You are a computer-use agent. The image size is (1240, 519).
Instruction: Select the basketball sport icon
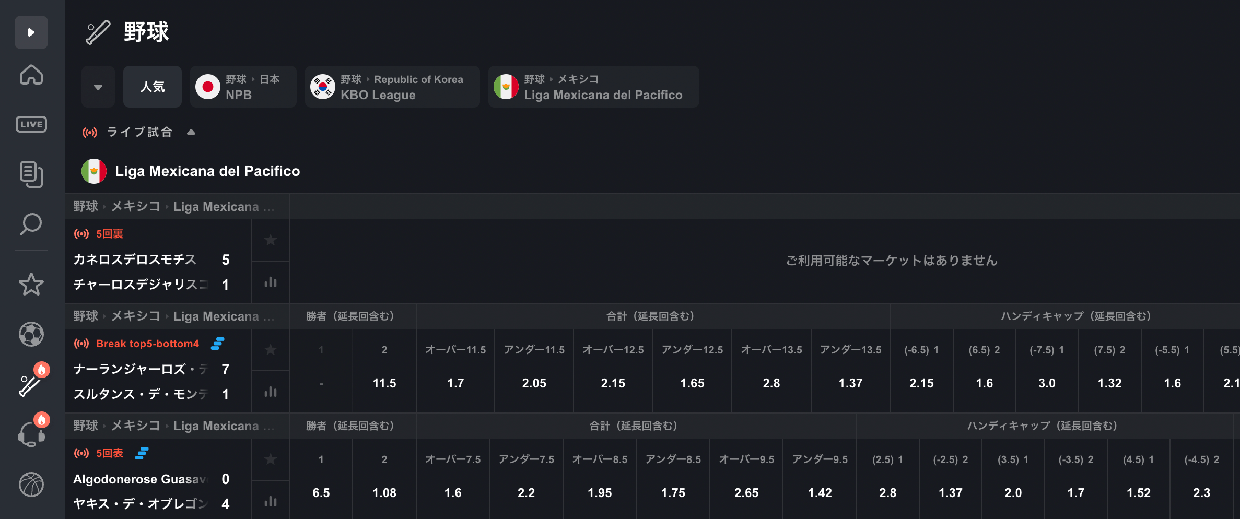tap(31, 485)
